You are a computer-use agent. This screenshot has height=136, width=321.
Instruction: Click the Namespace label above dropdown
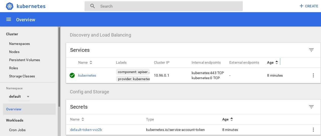(x=14, y=88)
